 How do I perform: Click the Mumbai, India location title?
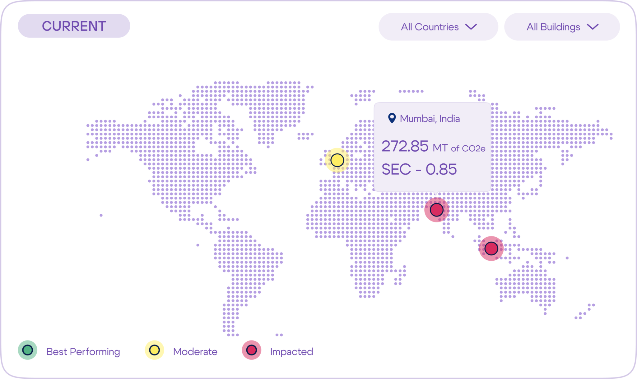coord(430,119)
